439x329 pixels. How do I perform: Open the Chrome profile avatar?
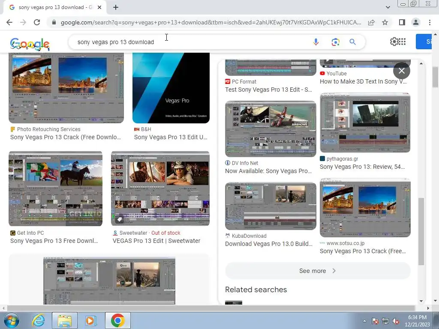tap(416, 22)
